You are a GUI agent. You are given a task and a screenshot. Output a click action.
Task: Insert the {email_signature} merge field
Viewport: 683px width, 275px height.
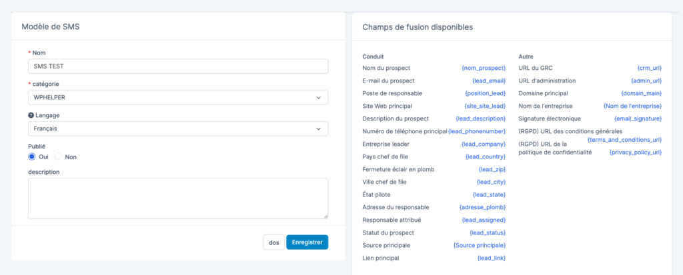tap(638, 119)
